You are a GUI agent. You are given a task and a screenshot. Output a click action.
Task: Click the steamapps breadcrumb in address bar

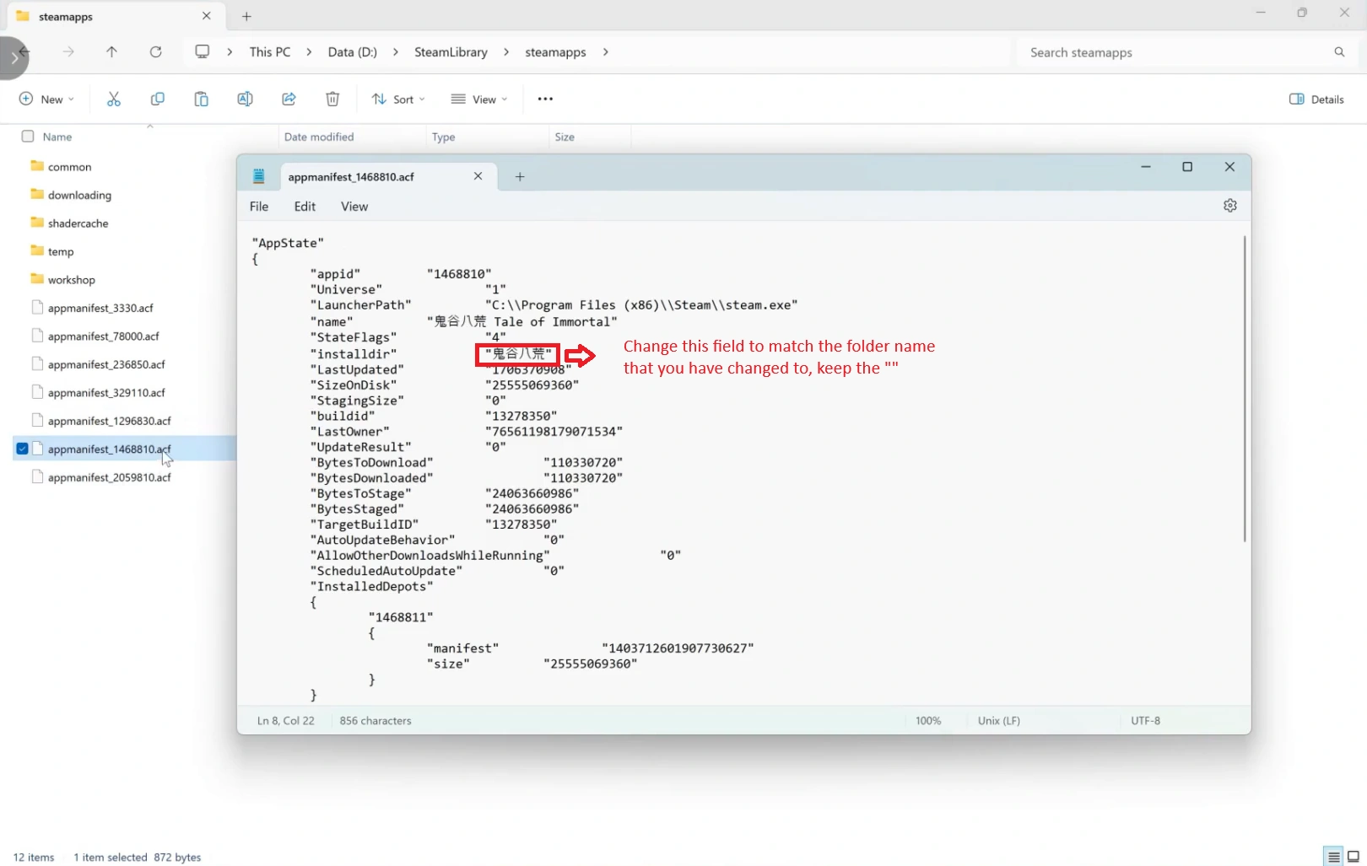coord(555,52)
